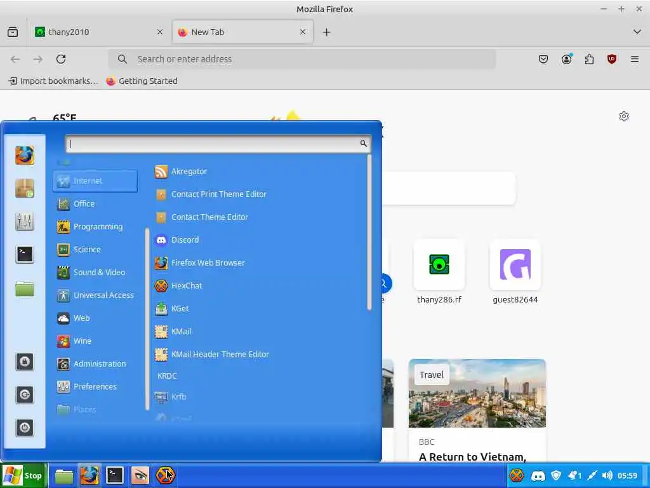Click the clock showing 05:59
This screenshot has width=650, height=488.
[627, 475]
